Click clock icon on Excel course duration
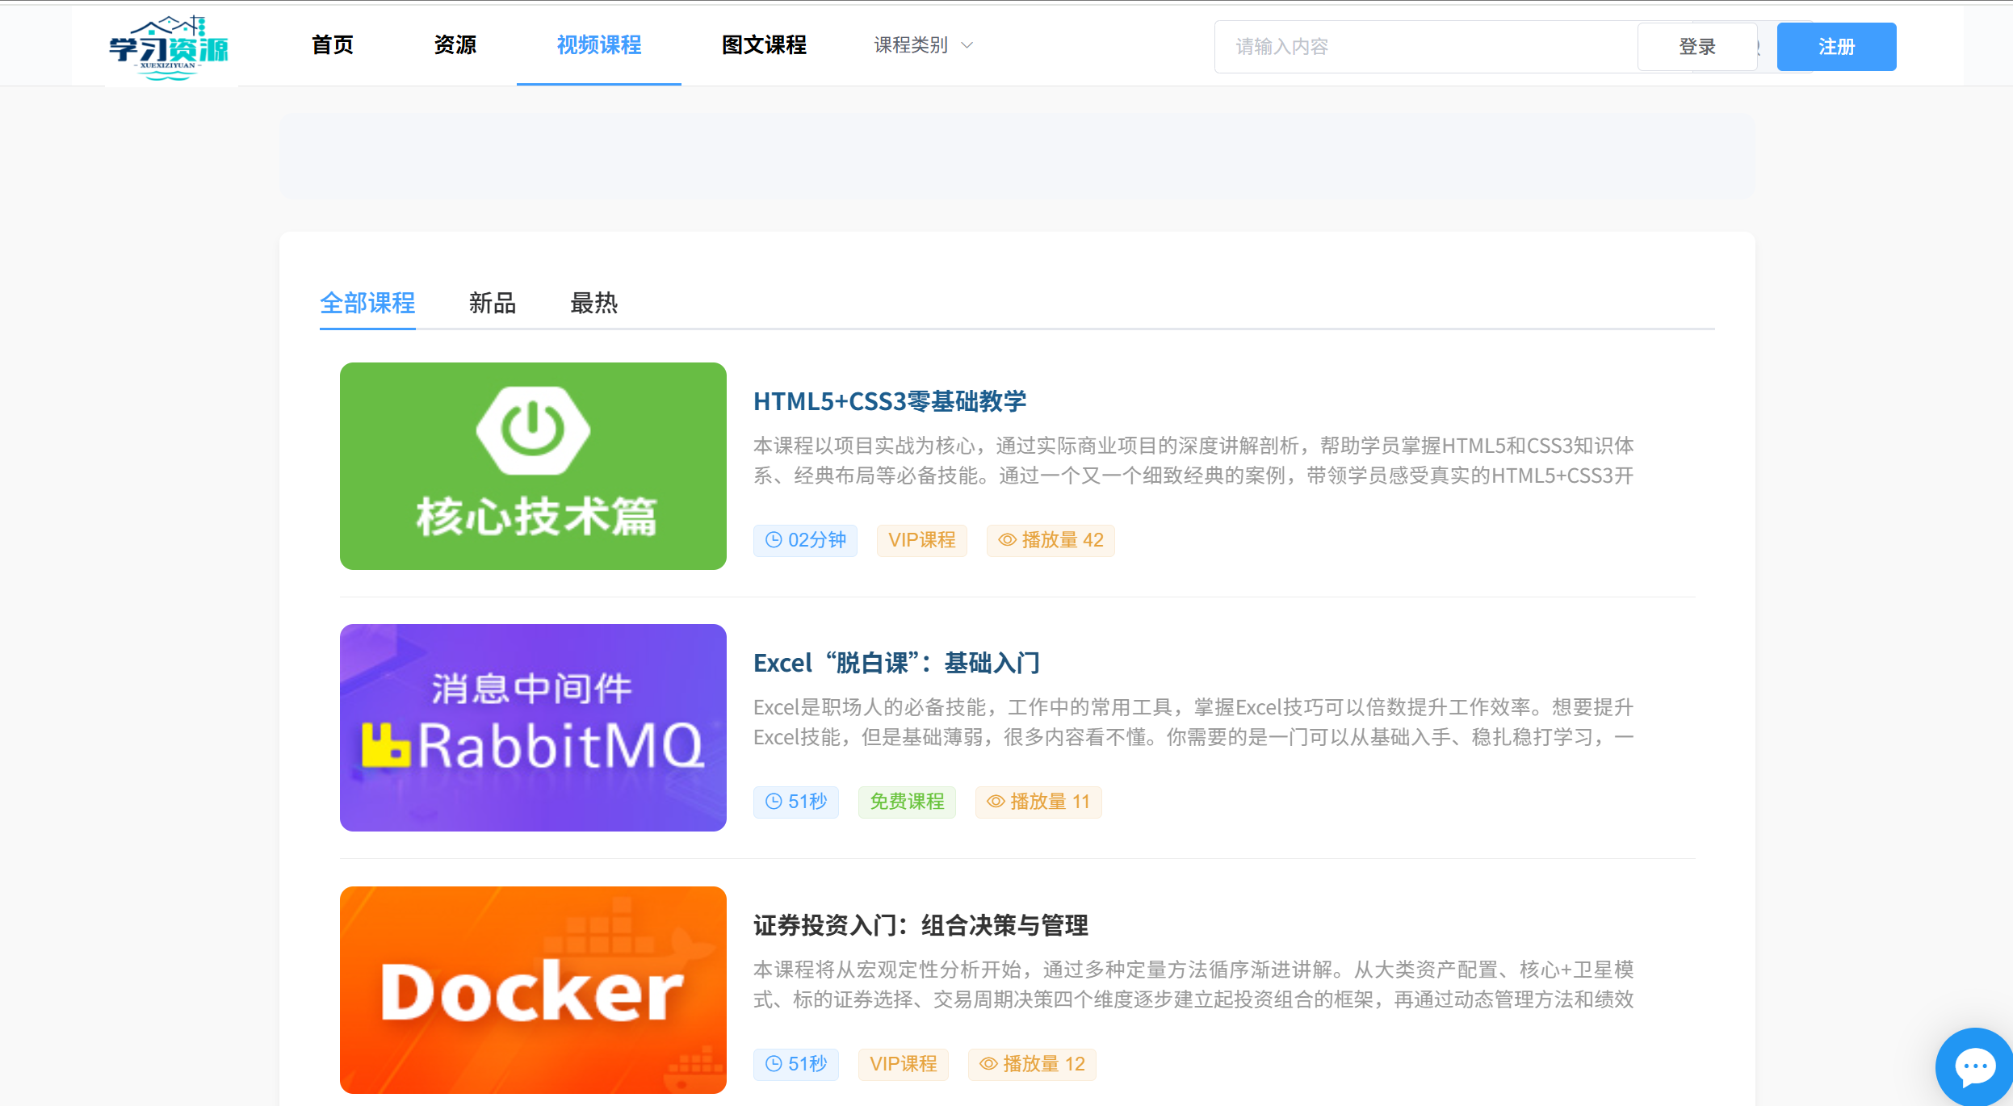The width and height of the screenshot is (2013, 1106). tap(774, 802)
